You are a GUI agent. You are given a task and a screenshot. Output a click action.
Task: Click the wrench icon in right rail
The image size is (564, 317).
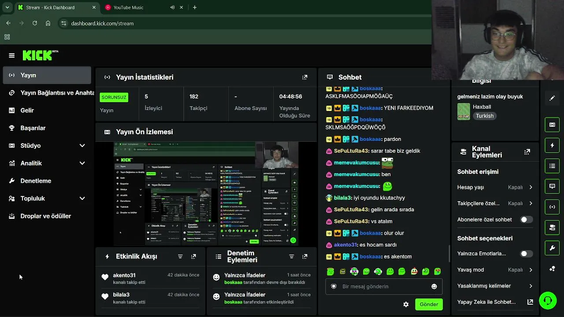552,248
